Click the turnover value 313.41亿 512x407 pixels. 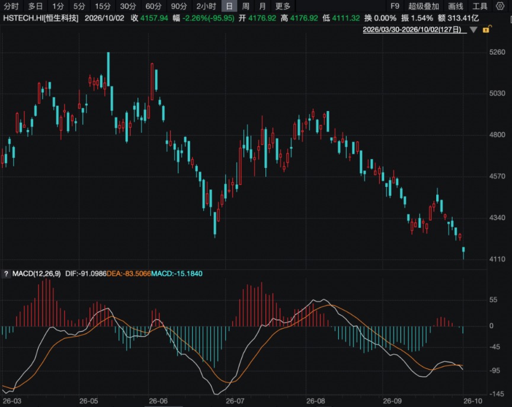point(463,18)
